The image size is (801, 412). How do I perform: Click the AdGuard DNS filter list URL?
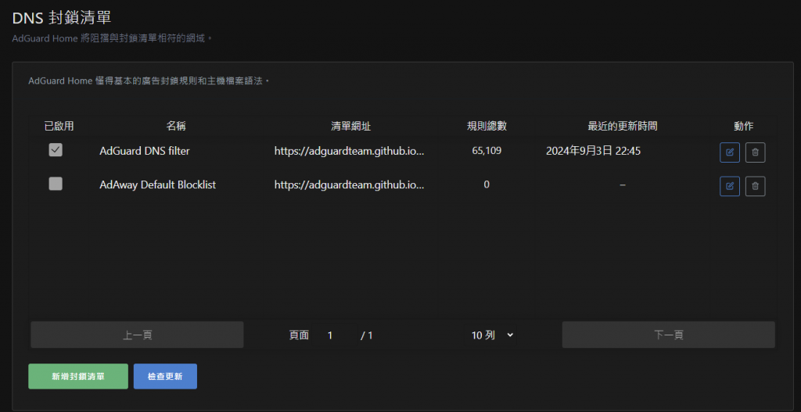(350, 151)
